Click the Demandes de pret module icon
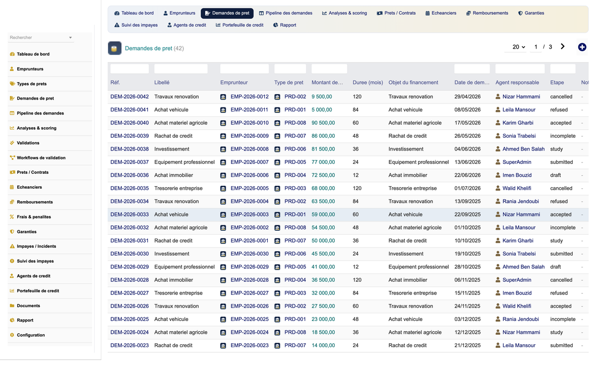595x368 pixels. [x=115, y=48]
